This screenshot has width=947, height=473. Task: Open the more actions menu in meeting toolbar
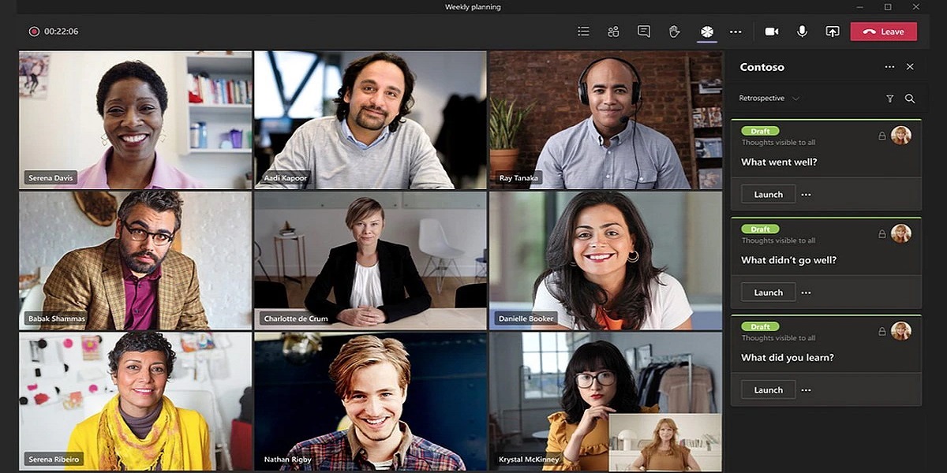pyautogui.click(x=736, y=32)
